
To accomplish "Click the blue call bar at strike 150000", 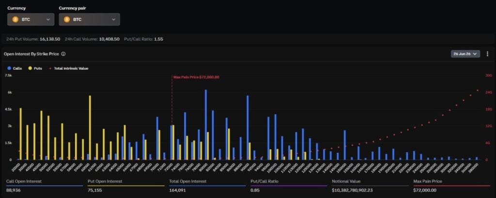I will pyautogui.click(x=345, y=145).
